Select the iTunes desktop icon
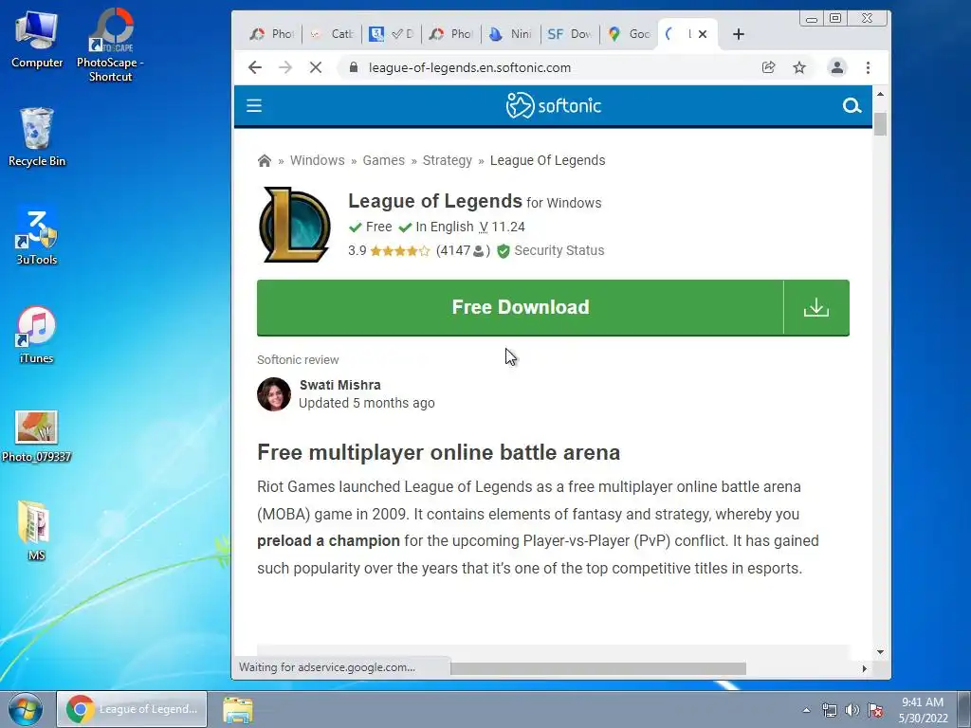 (x=37, y=335)
